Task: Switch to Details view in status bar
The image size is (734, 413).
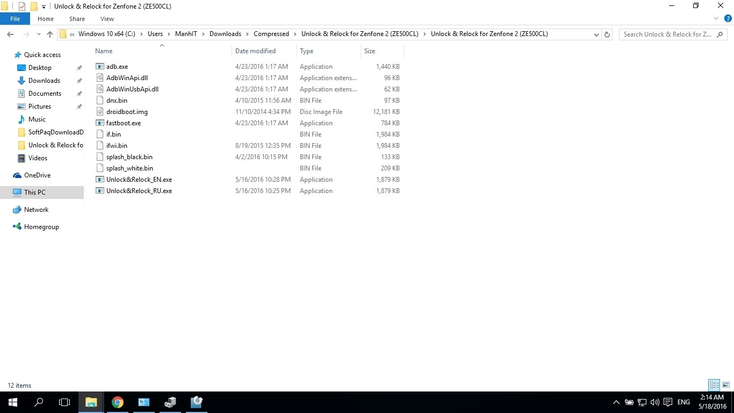Action: [x=714, y=385]
